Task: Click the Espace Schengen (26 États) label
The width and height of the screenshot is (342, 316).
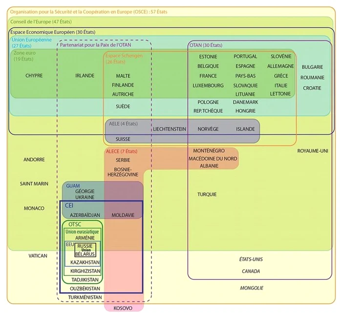Action: (x=124, y=59)
